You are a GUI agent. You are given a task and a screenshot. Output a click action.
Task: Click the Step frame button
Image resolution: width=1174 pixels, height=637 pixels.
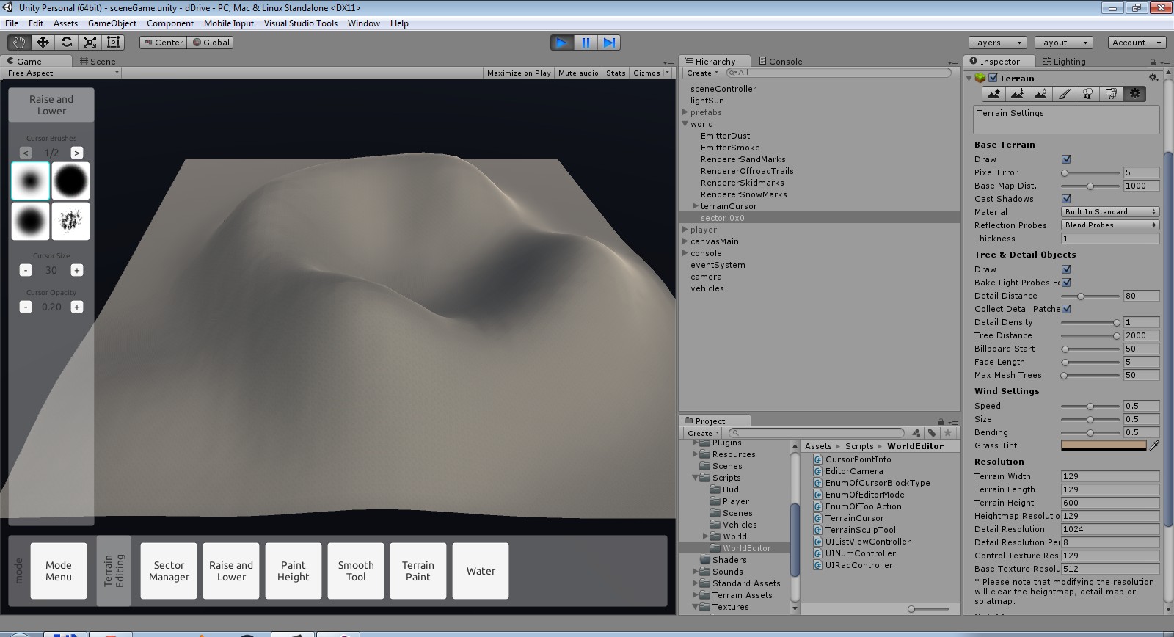(x=609, y=43)
